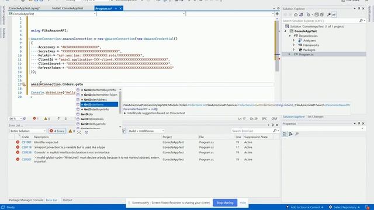This screenshot has width=374, height=210.
Task: Open error code CS1001 link
Action: point(26,142)
